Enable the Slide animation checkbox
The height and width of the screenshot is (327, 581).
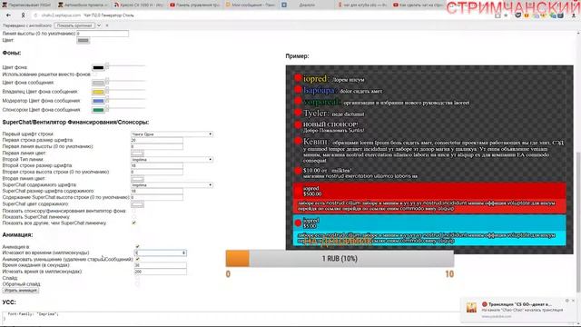pos(137,278)
